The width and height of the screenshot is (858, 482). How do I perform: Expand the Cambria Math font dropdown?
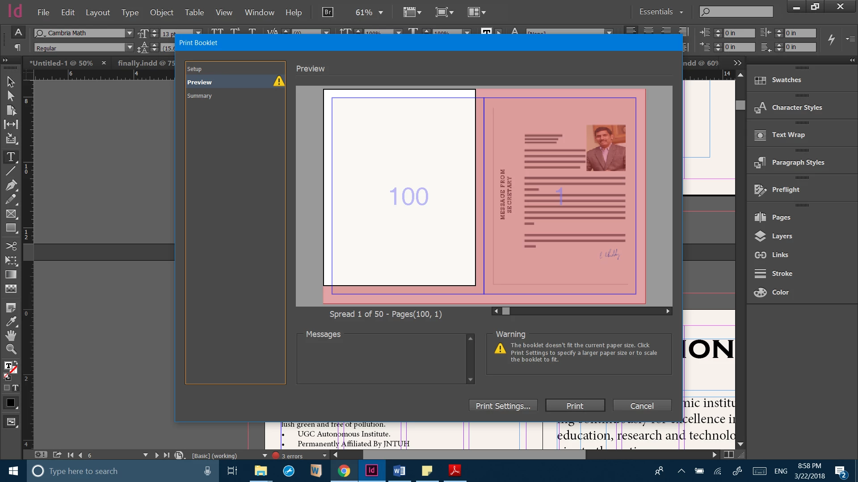click(x=130, y=33)
